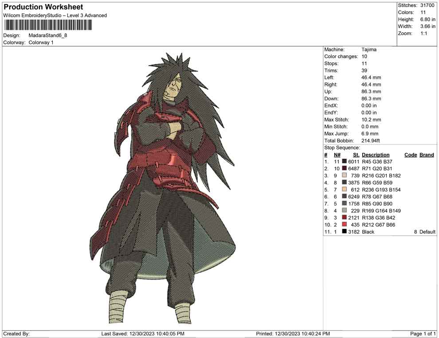Click the 'St.' column header

pyautogui.click(x=356, y=155)
